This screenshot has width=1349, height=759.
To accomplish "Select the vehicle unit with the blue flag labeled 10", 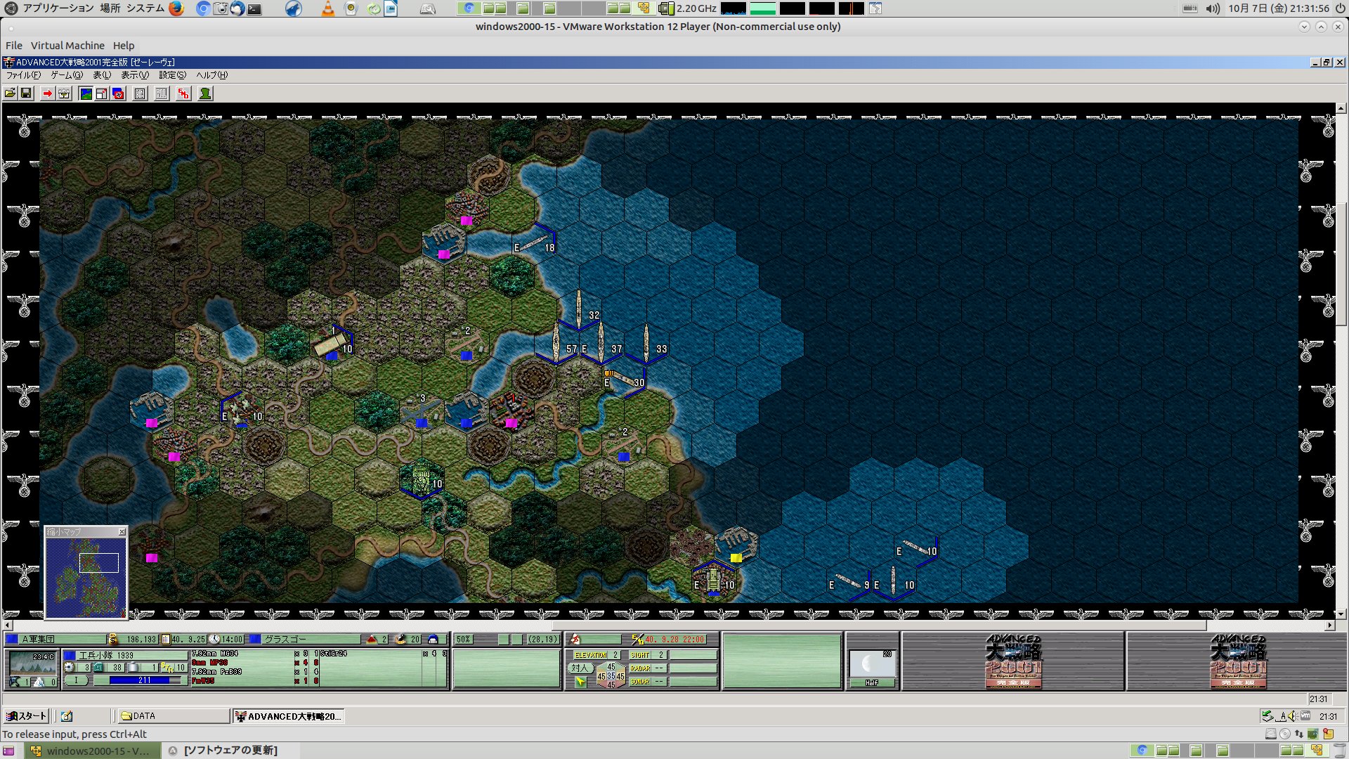I will [332, 344].
